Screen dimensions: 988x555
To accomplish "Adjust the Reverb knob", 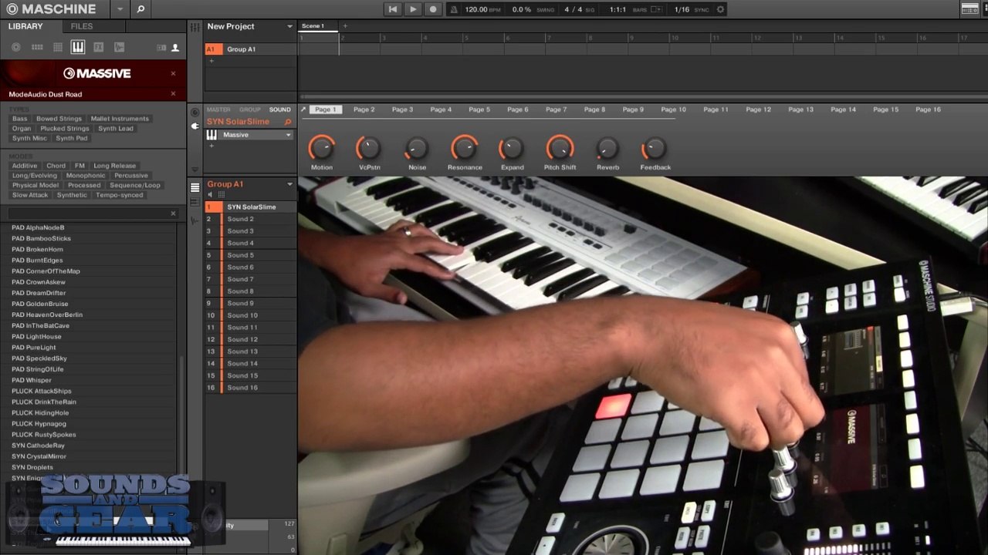I will click(607, 148).
